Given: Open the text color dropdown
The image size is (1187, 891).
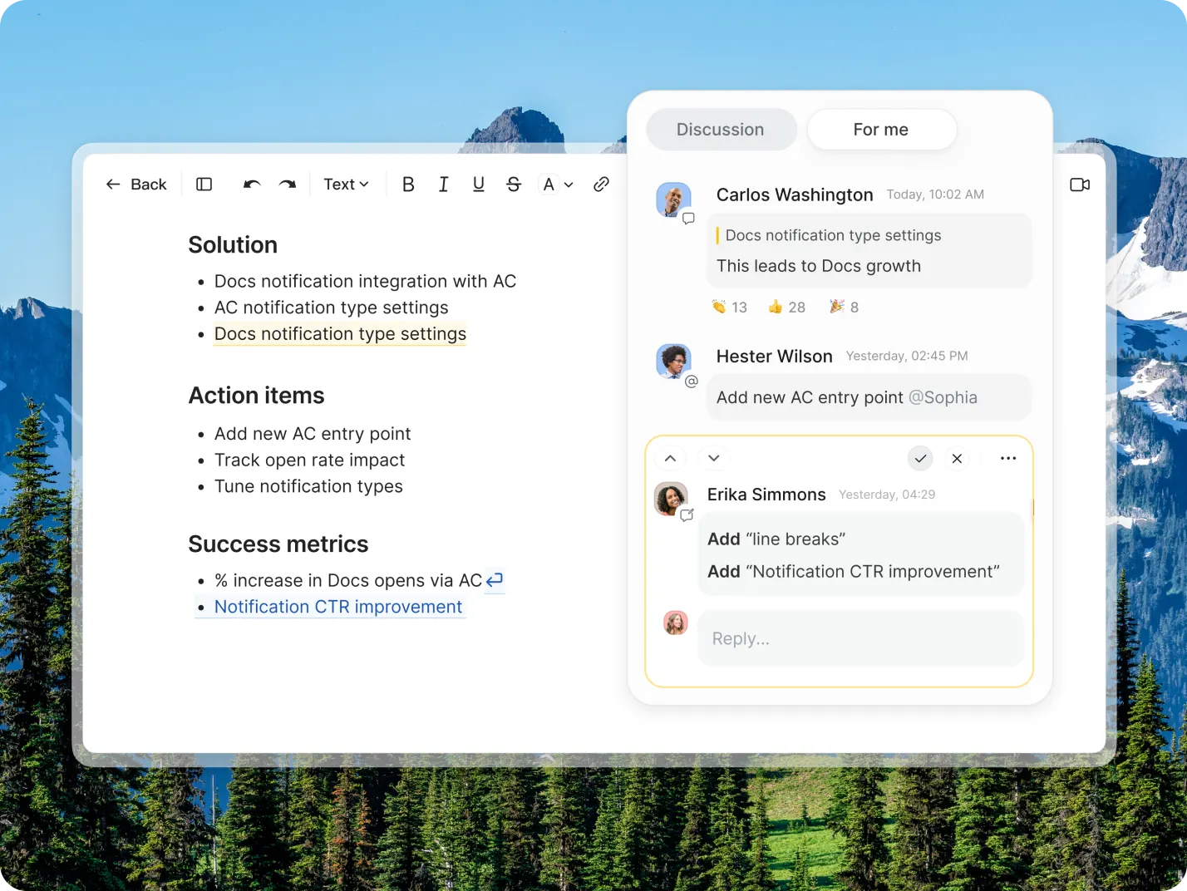Looking at the screenshot, I should tap(558, 185).
